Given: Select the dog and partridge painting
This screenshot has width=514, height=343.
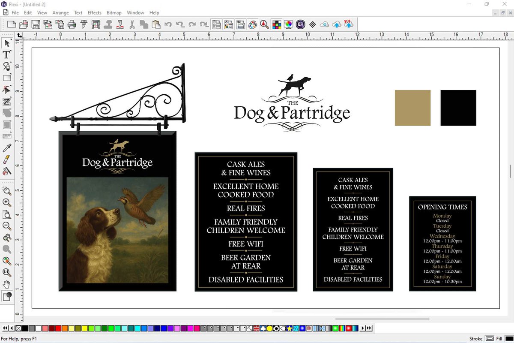Looking at the screenshot, I should pos(117,229).
